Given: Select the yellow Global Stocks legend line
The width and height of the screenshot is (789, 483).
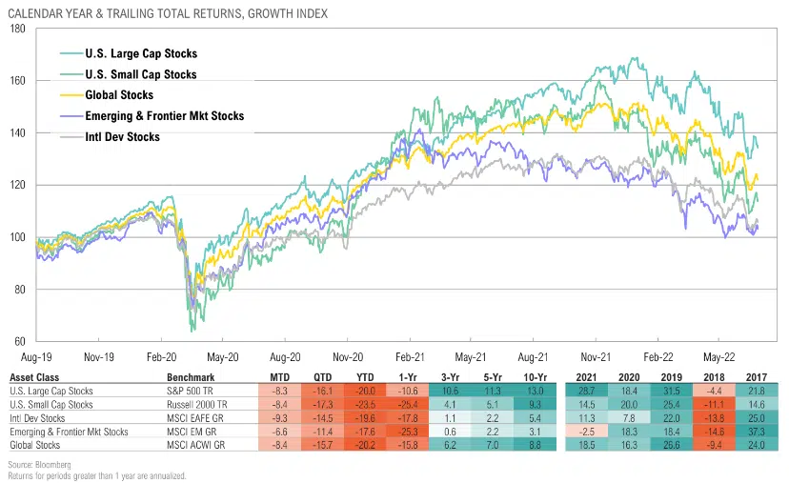Looking at the screenshot, I should [x=71, y=95].
